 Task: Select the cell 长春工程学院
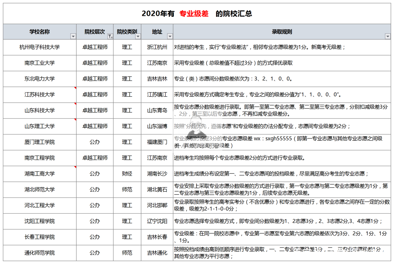[x=40, y=237]
